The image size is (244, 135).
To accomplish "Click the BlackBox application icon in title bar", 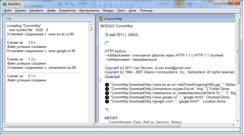I will pos(4,3).
